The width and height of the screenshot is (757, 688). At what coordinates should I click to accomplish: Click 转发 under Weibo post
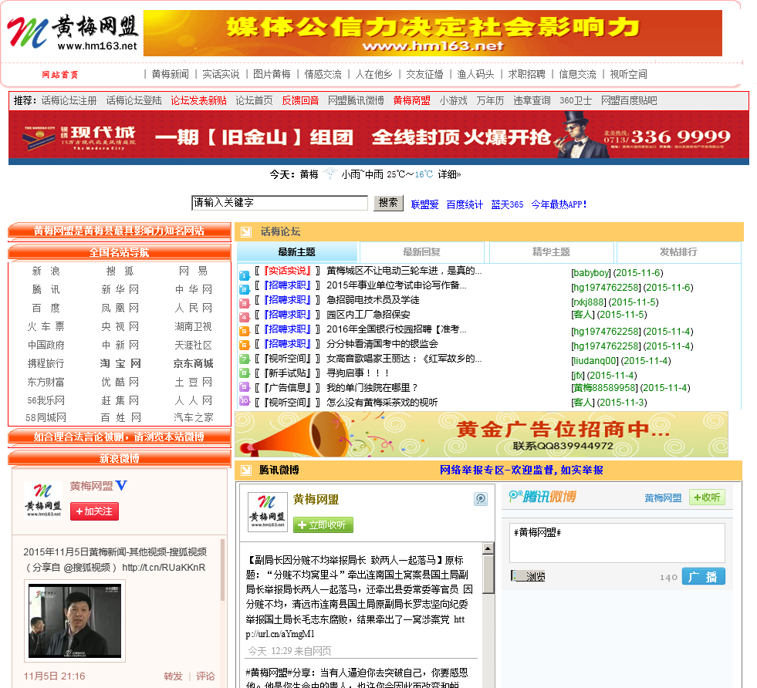[x=174, y=676]
